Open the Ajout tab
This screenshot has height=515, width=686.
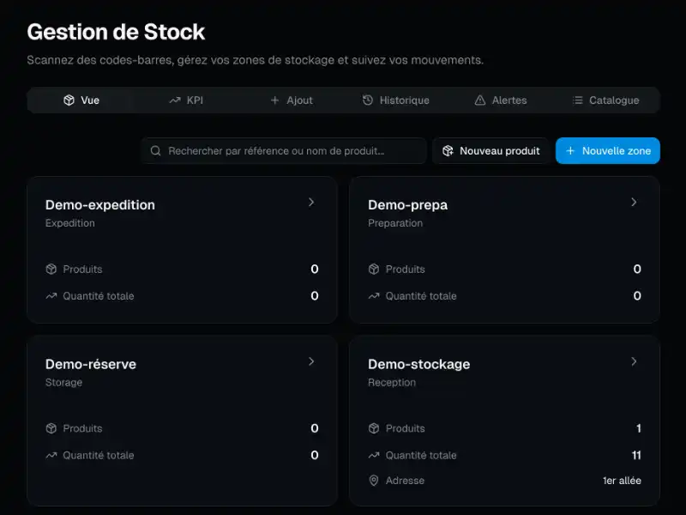point(292,100)
